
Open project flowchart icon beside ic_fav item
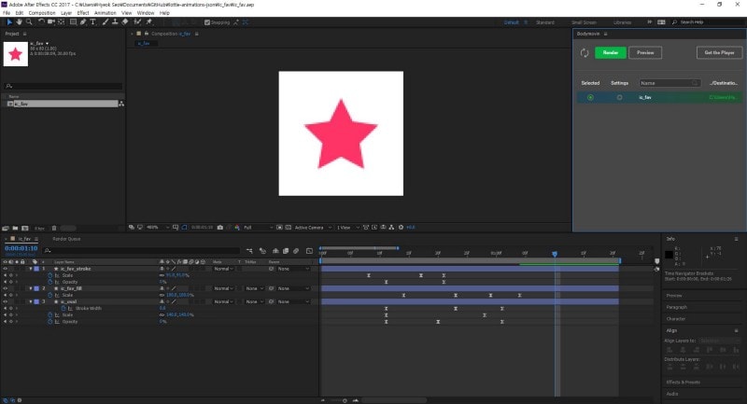[x=121, y=104]
